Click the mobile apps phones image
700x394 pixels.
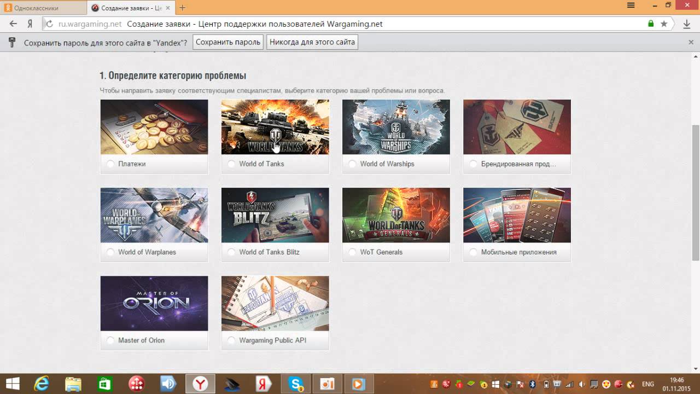point(517,215)
